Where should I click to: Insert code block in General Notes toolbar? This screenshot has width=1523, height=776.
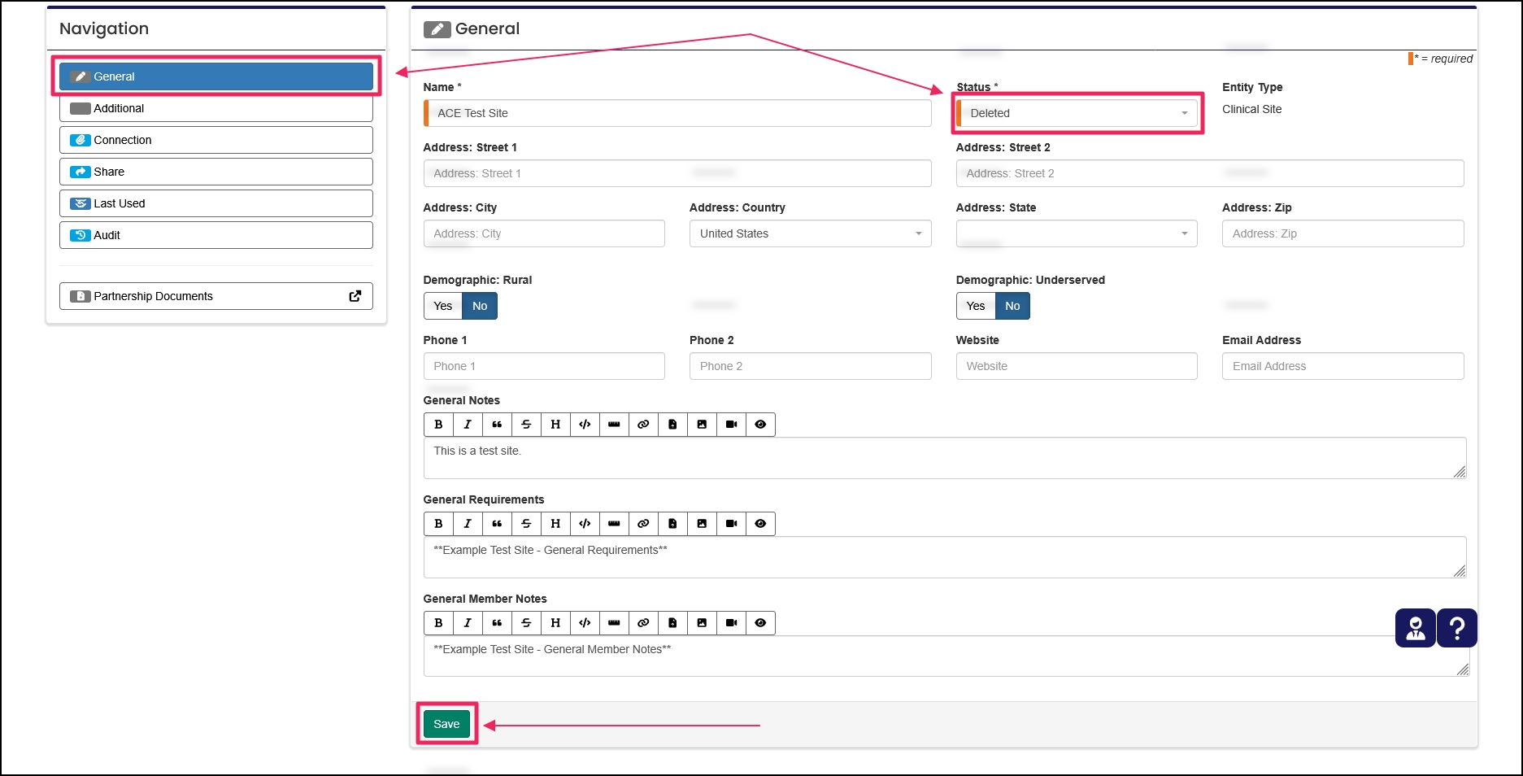(x=585, y=425)
